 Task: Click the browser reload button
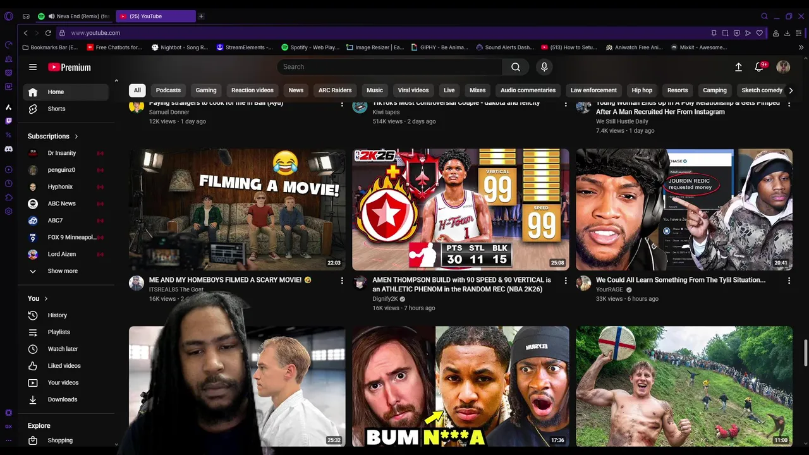pos(48,33)
